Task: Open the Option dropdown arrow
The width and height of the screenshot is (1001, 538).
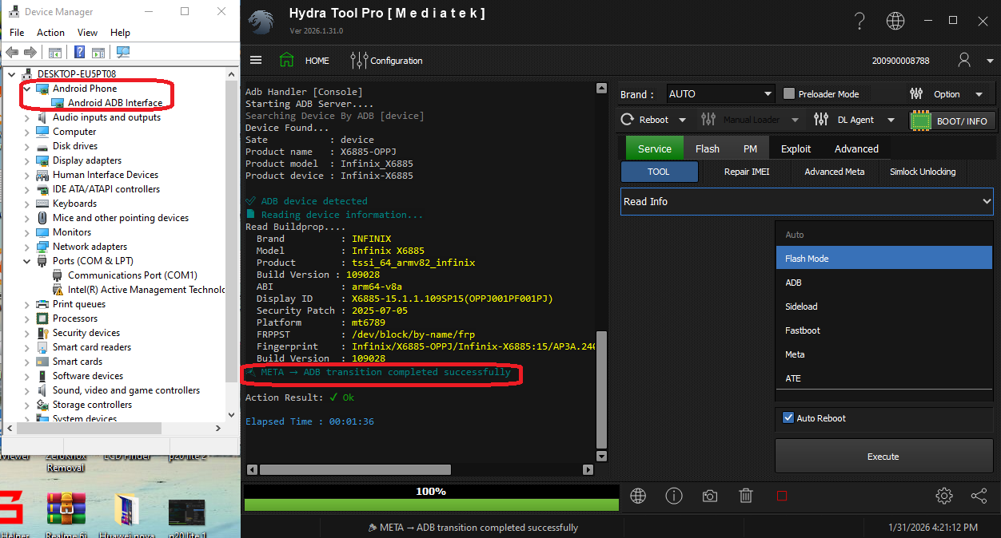Action: (979, 94)
